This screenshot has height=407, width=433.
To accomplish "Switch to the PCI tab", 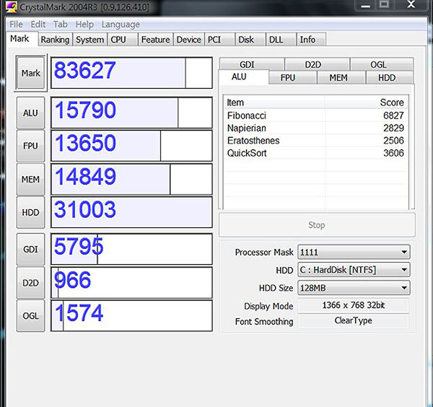I will (220, 40).
